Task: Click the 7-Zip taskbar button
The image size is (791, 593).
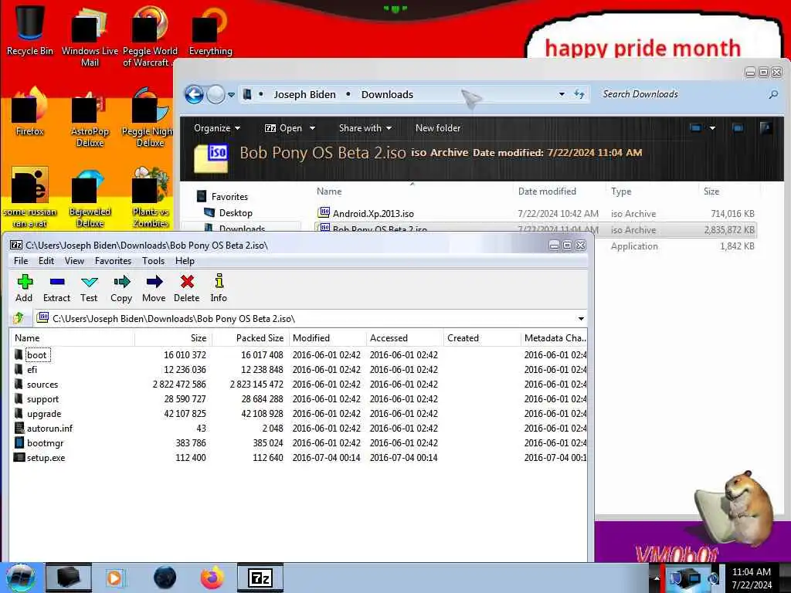Action: pyautogui.click(x=260, y=578)
